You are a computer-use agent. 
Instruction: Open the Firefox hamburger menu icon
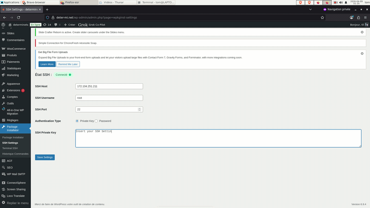tap(365, 18)
